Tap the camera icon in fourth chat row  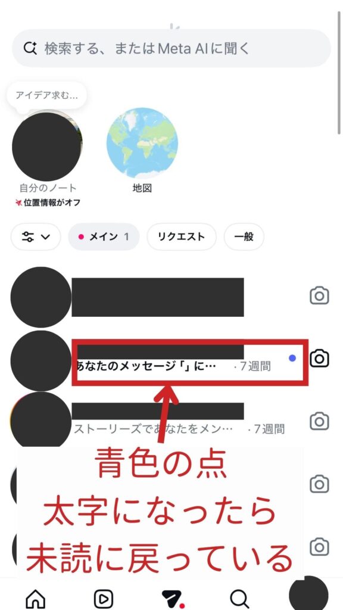pos(319,484)
